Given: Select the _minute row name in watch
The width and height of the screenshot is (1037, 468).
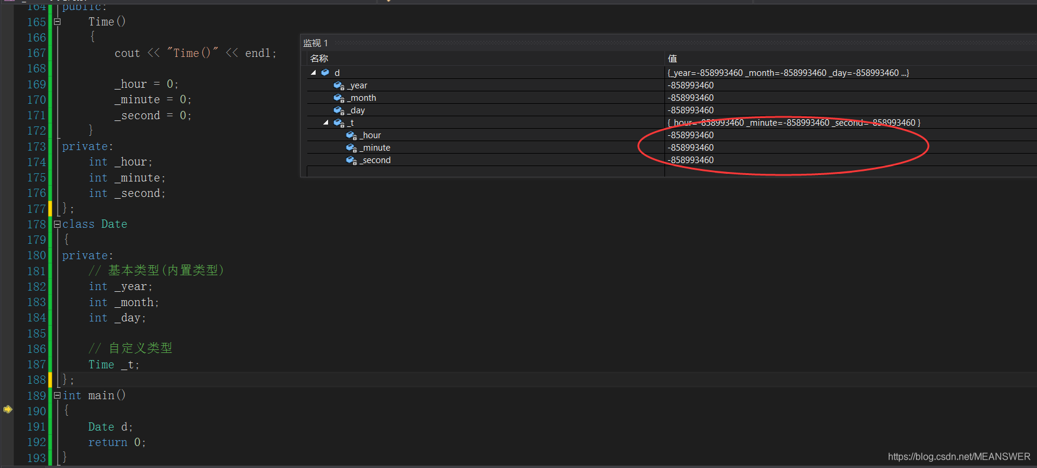Looking at the screenshot, I should (375, 148).
